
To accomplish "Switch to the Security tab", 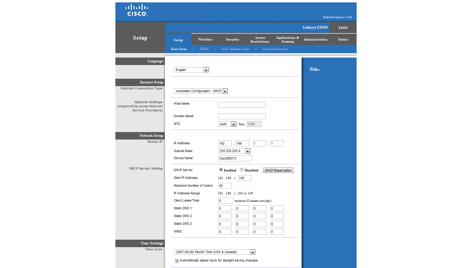I will (232, 39).
